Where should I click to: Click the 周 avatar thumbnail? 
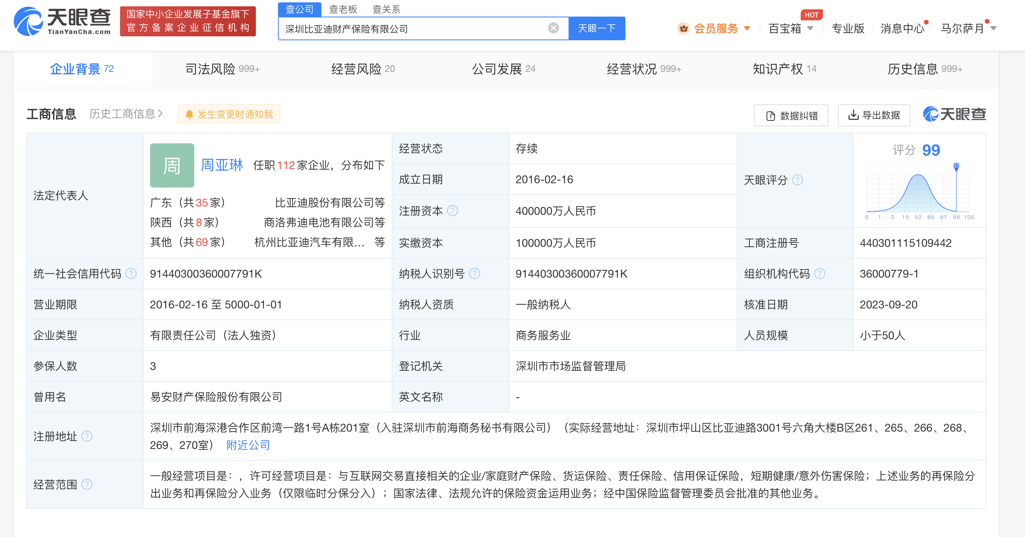coord(172,165)
